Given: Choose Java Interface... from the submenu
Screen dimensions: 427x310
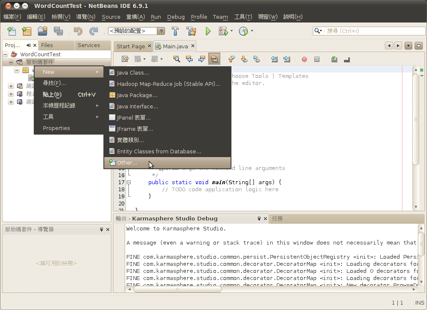Looking at the screenshot, I should (x=167, y=106).
